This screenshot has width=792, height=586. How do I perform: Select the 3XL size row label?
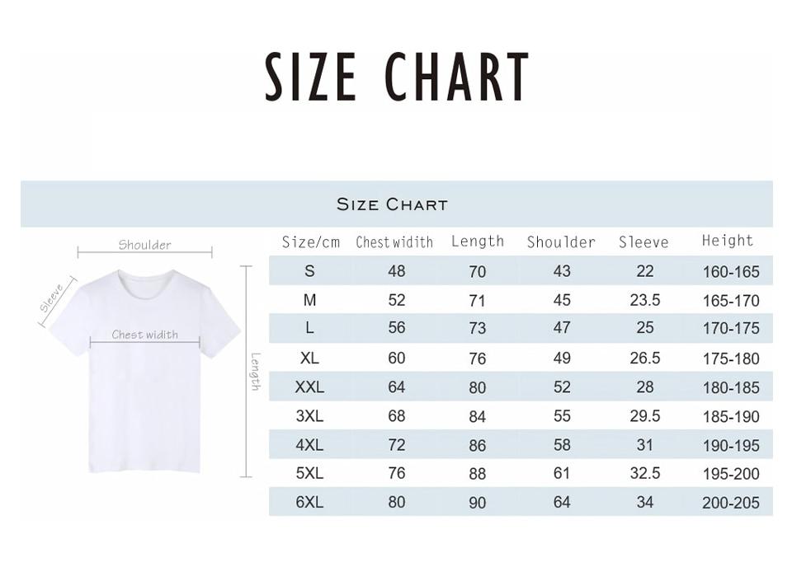click(309, 416)
